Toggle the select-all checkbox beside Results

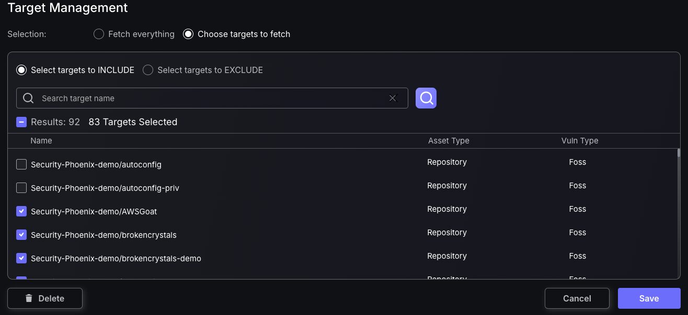click(x=21, y=122)
